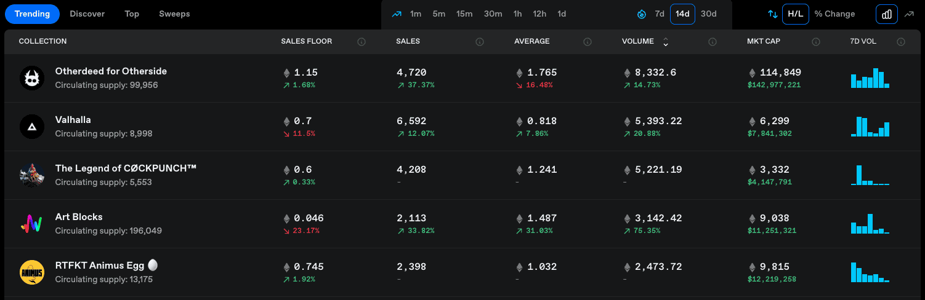This screenshot has width=925, height=300.
Task: Choose the 1h trending interval
Action: click(517, 14)
